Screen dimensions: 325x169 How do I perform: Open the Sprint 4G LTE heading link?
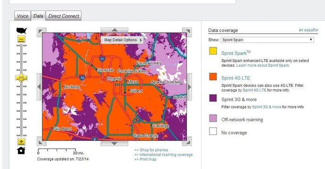coord(236,78)
